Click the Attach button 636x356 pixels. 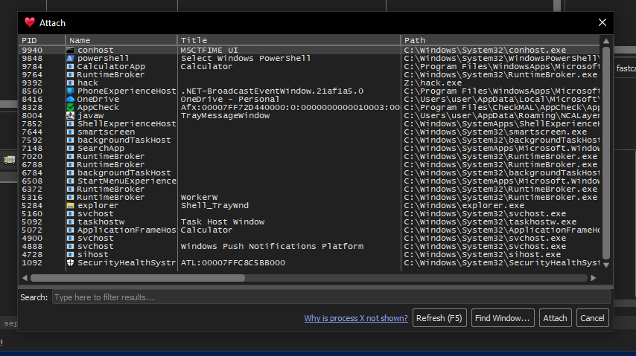[555, 318]
